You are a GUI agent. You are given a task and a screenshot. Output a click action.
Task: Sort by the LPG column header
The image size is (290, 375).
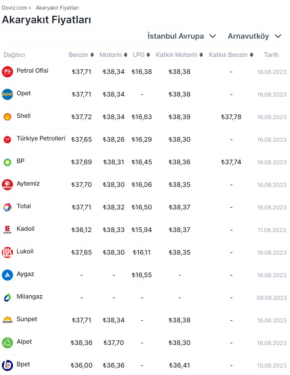(142, 55)
